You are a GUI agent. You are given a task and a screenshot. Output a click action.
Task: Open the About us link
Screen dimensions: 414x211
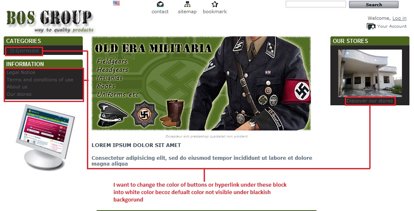point(17,87)
